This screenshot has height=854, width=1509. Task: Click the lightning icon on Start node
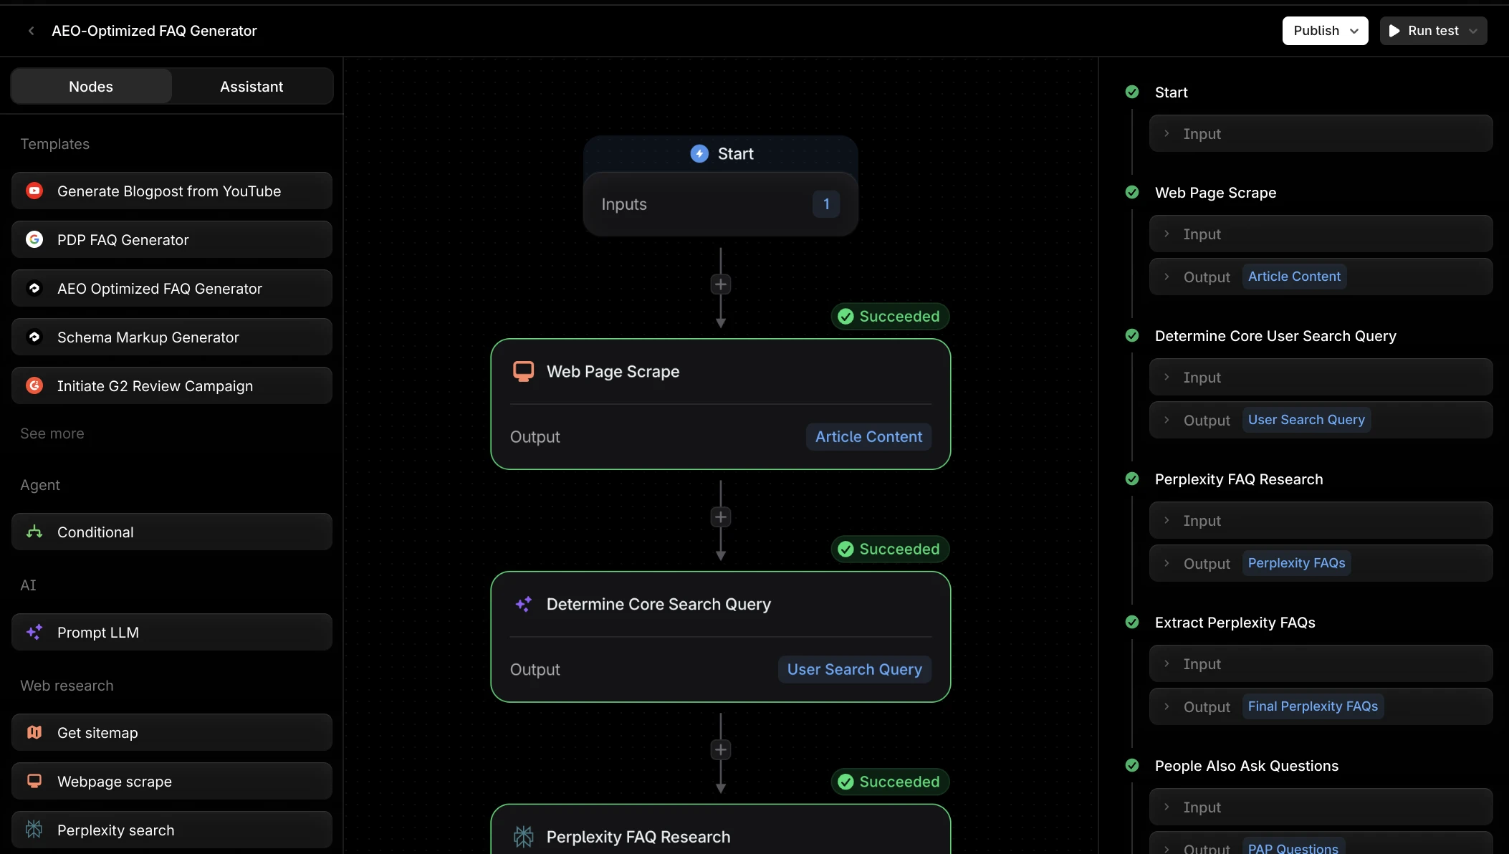point(699,153)
